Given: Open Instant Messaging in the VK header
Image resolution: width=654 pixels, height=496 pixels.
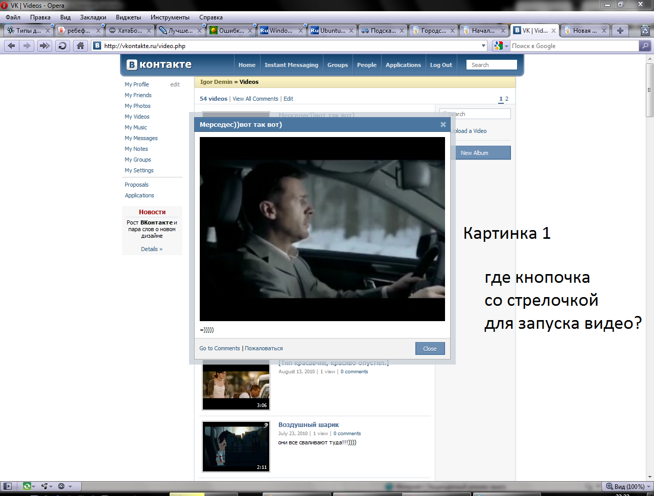Looking at the screenshot, I should click(x=291, y=65).
